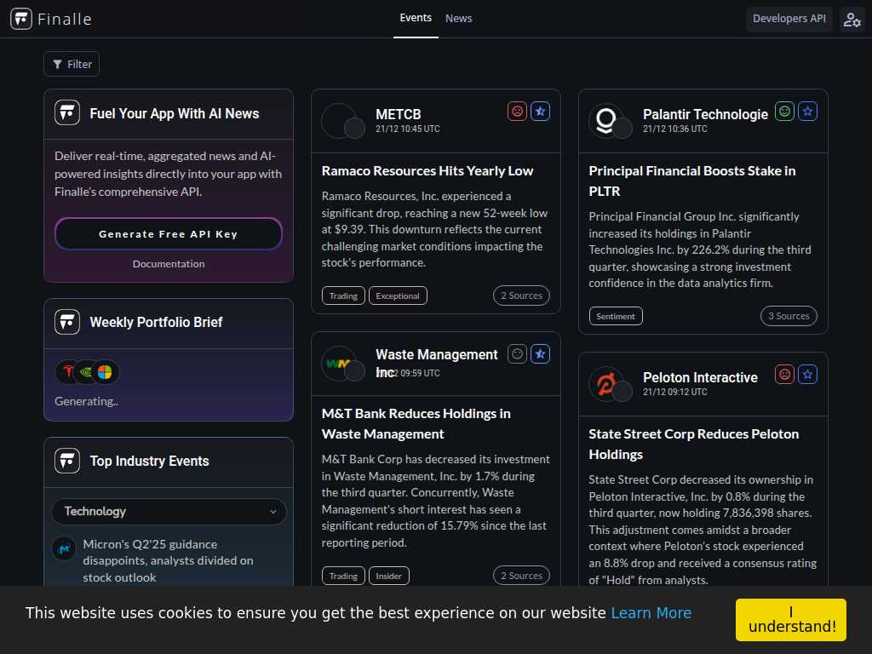Click Finalle icon beside Top Industry Events
The height and width of the screenshot is (654, 872).
click(67, 461)
